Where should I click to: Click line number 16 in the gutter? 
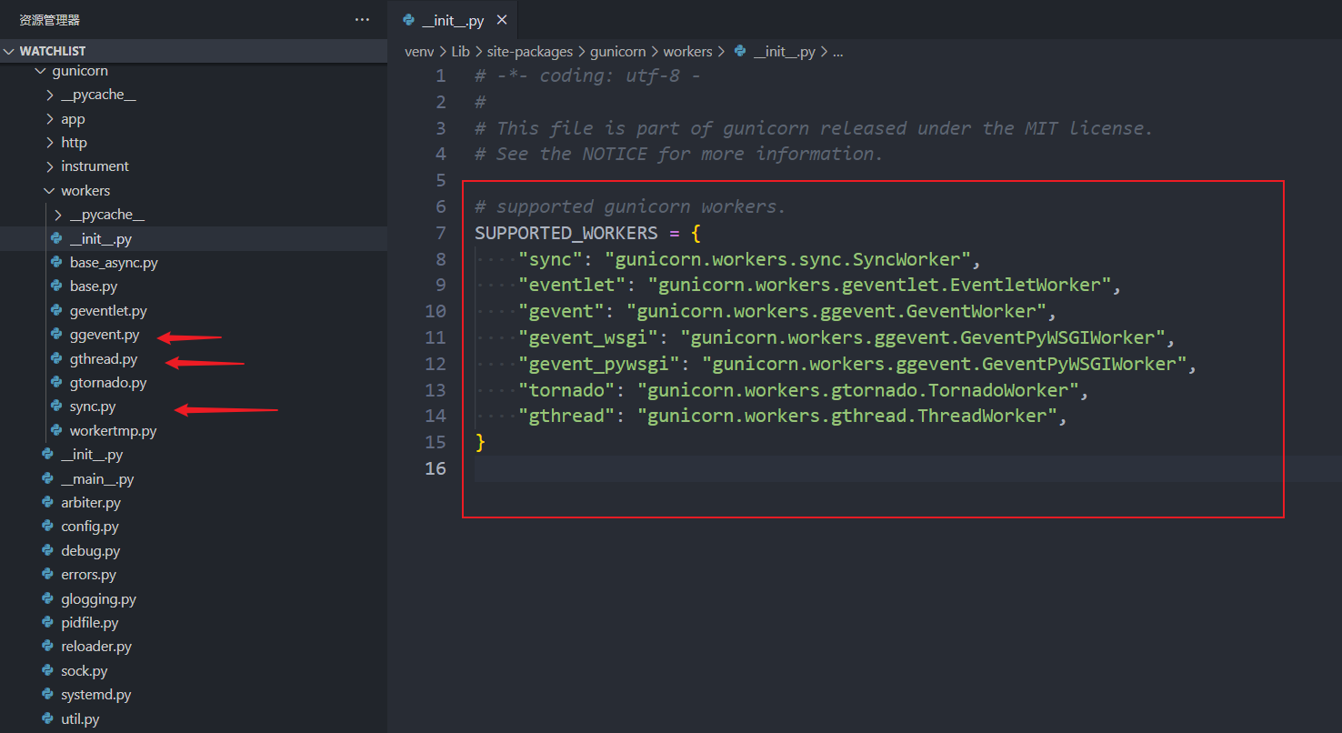(x=436, y=468)
